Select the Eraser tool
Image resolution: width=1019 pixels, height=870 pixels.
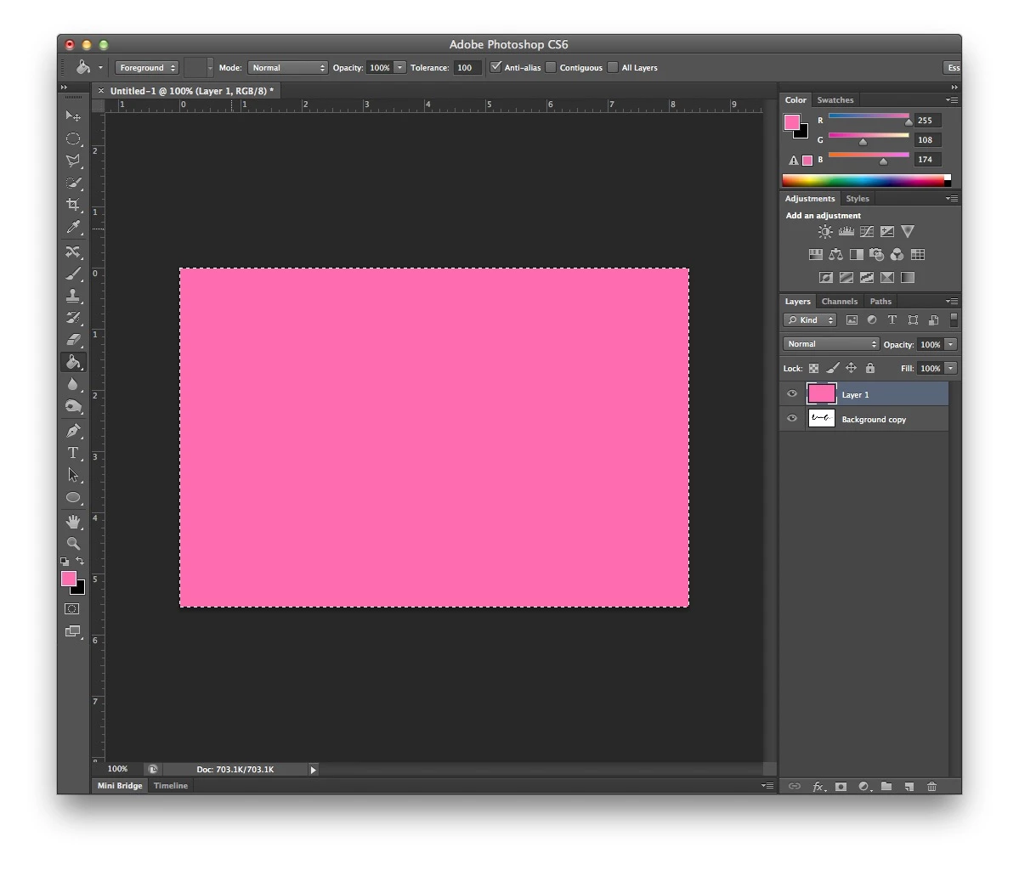pos(73,340)
